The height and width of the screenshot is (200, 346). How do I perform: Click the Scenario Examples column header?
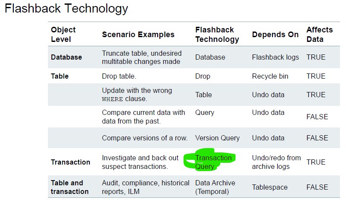138,35
